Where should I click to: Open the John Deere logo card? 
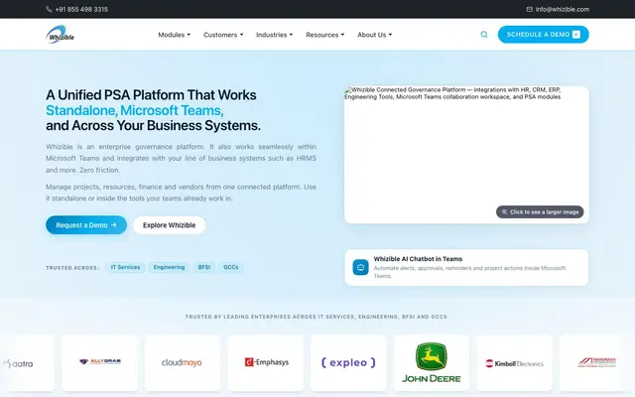coord(432,363)
